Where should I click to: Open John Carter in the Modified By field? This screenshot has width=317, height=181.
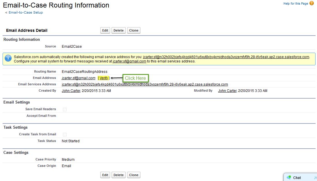click(x=227, y=91)
